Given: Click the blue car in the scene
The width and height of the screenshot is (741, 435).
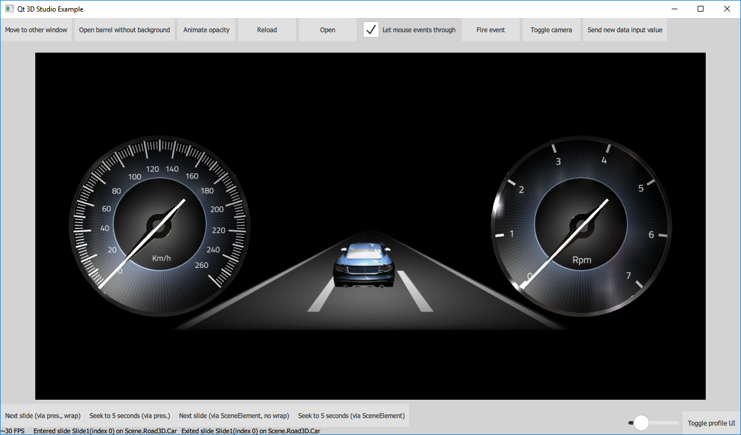Looking at the screenshot, I should 364,266.
